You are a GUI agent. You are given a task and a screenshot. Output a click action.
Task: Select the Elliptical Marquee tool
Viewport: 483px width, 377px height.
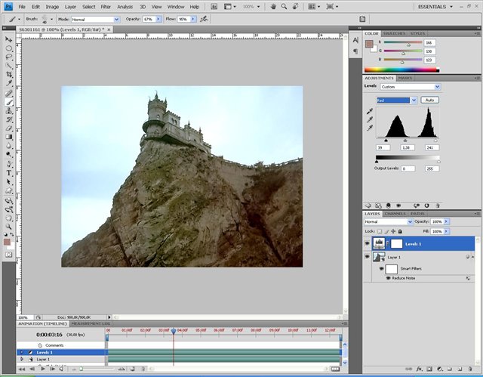click(8, 48)
